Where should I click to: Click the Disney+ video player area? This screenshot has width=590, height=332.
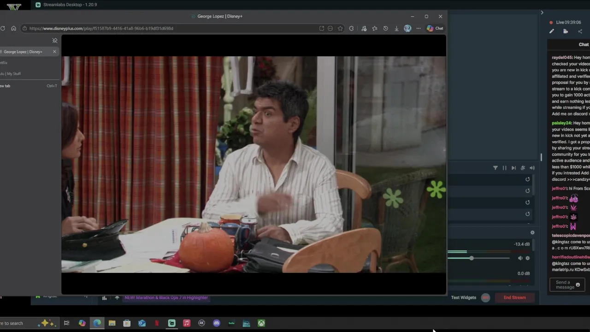254,165
